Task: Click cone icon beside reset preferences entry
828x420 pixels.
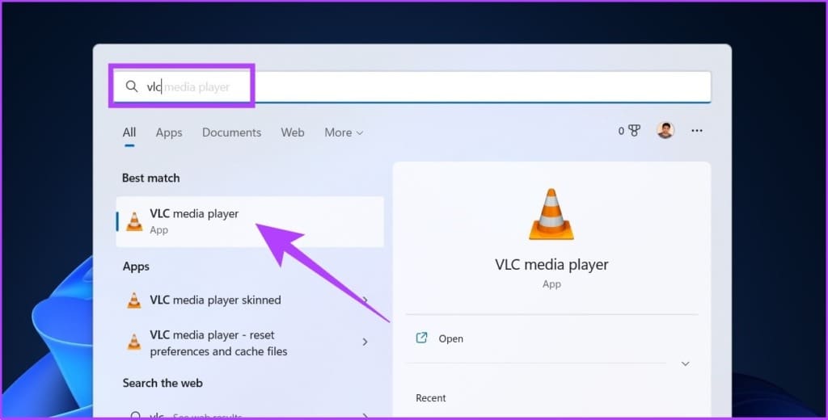Action: click(x=135, y=342)
